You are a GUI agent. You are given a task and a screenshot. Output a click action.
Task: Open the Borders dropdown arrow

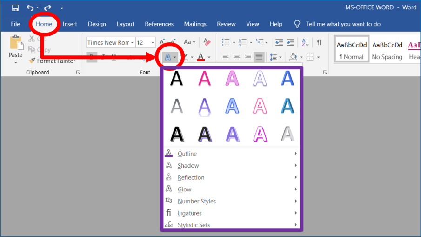tap(319, 57)
